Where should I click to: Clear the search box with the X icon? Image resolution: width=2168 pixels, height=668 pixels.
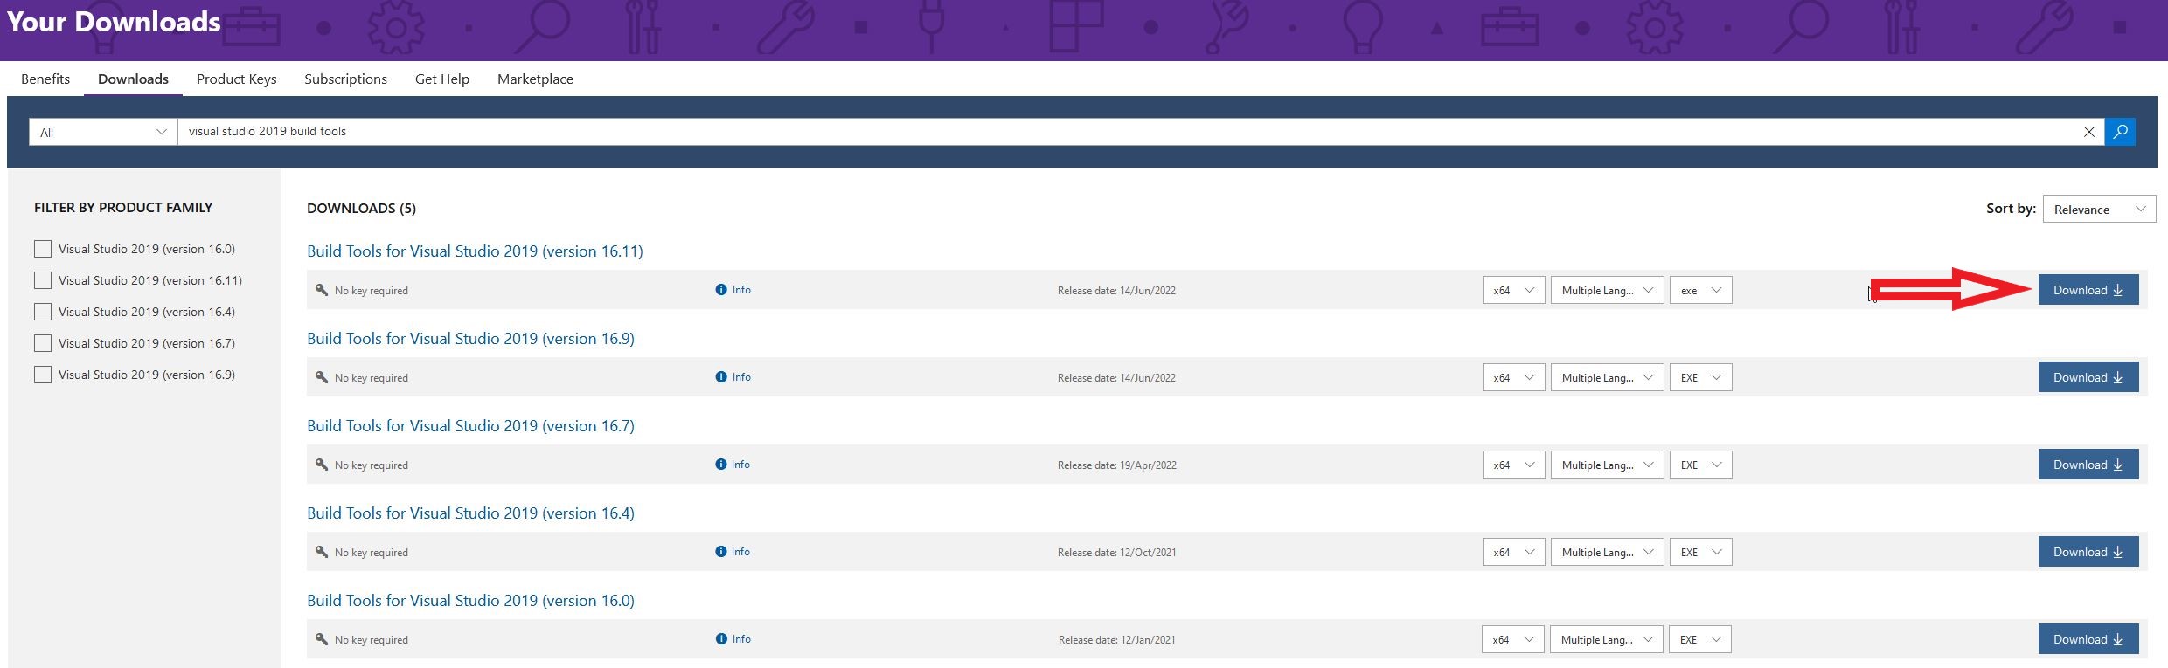pos(2088,132)
